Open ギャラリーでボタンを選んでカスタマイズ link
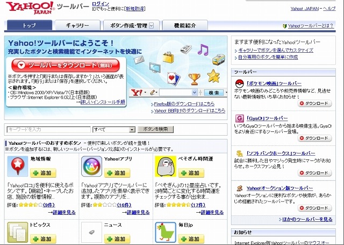344x245 pixels. pos(276,50)
